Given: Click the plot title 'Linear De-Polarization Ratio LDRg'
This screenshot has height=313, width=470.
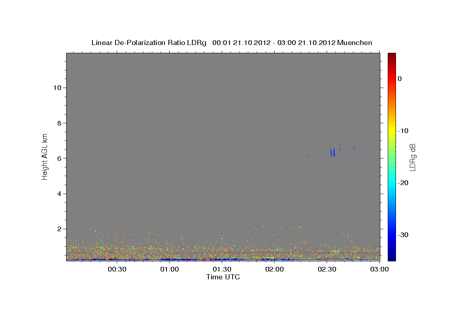Looking at the screenshot, I should pos(149,43).
